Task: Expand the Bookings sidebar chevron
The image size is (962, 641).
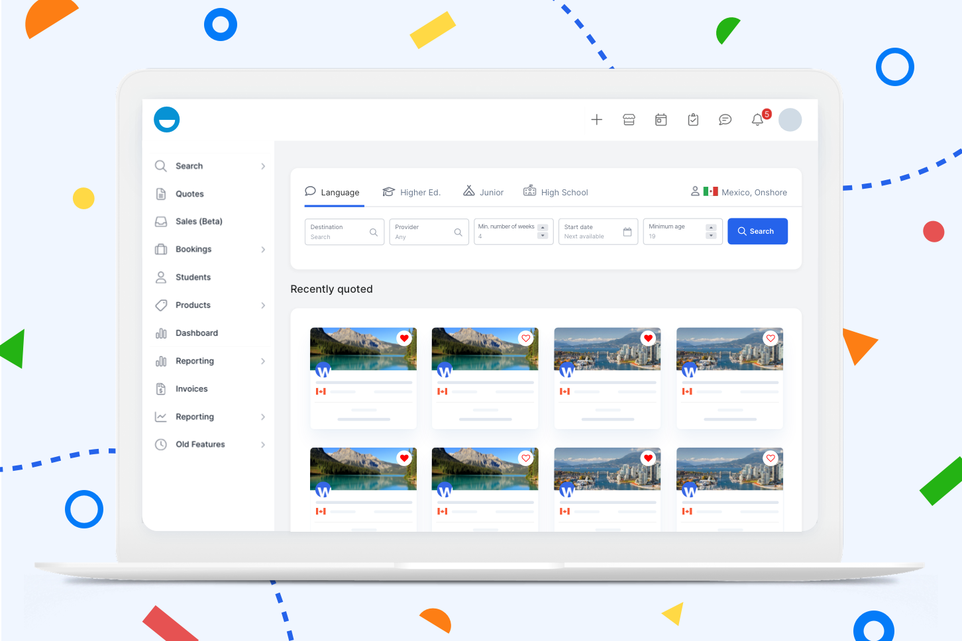Action: 263,250
